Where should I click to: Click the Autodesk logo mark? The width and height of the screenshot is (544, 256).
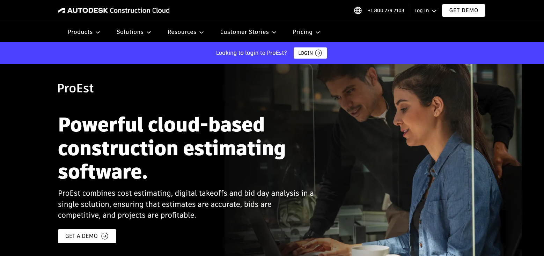(x=62, y=10)
